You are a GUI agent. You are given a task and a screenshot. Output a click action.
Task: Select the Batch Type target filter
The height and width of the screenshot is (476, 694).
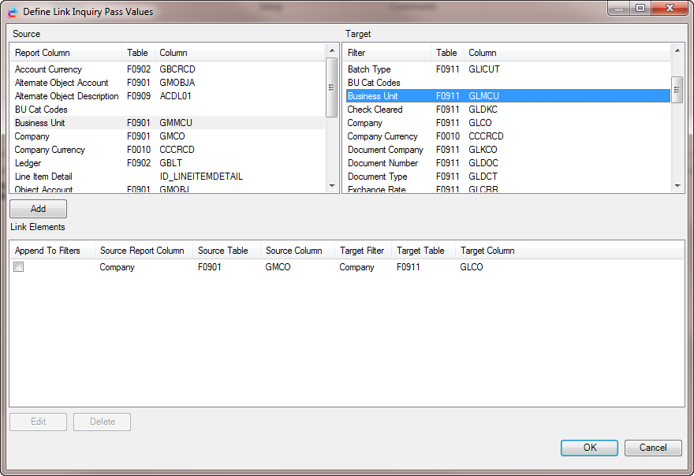369,69
